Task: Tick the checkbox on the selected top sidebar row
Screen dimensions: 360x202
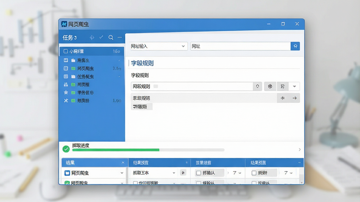Action: tap(66, 51)
